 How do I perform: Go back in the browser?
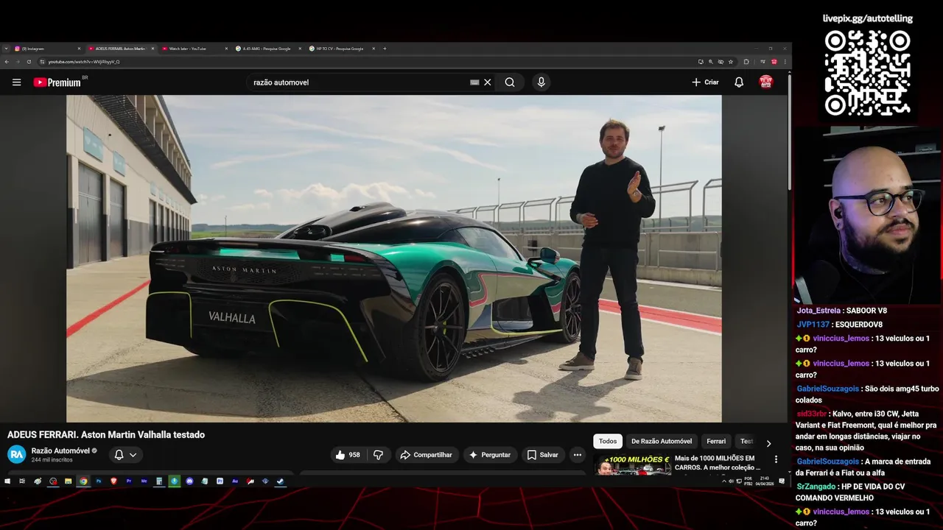click(x=7, y=62)
